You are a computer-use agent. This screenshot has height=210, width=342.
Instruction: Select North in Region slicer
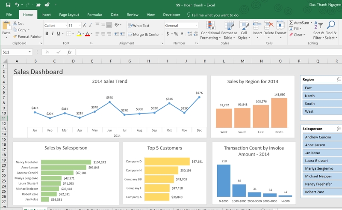pos(322,96)
